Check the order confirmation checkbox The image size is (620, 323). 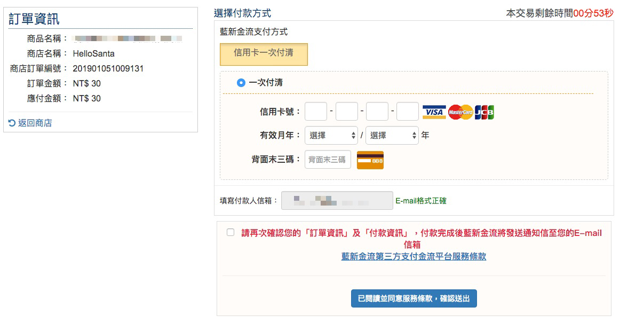click(230, 232)
